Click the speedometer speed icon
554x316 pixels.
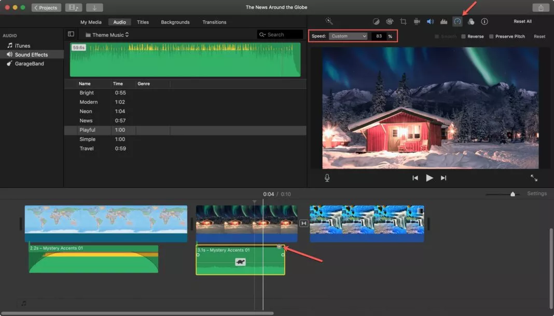point(457,22)
